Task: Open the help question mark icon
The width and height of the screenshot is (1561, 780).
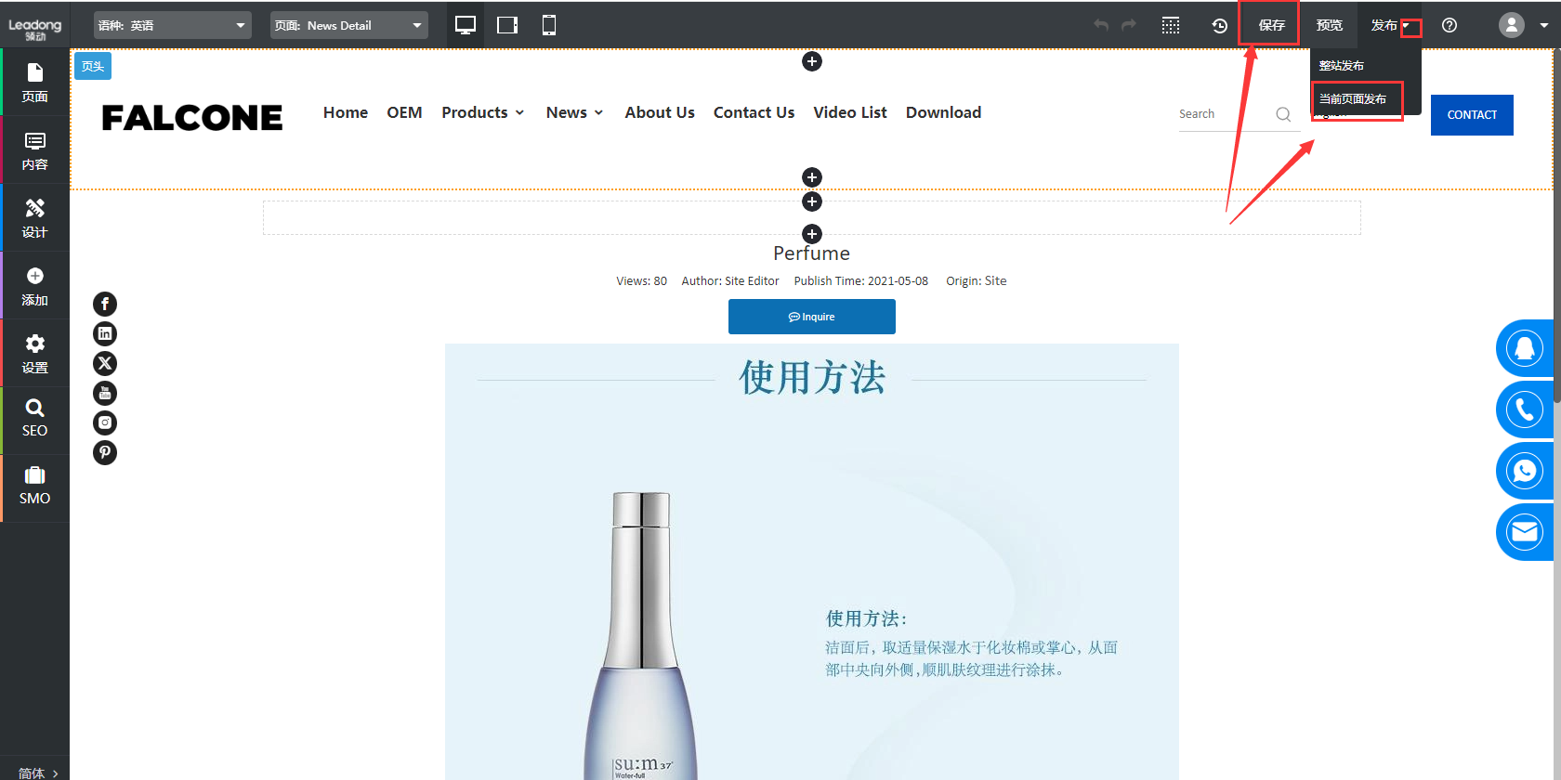Action: (x=1449, y=26)
